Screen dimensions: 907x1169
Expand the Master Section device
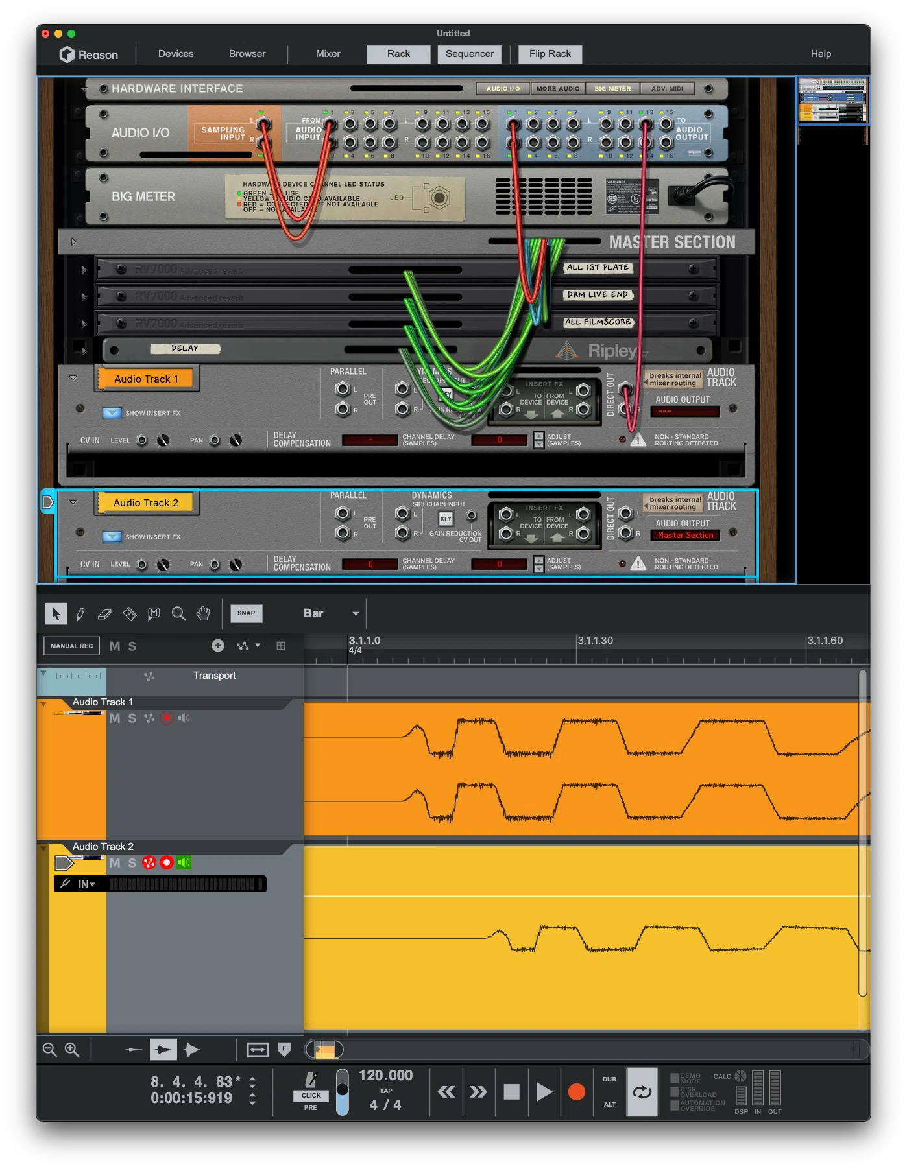click(x=73, y=242)
